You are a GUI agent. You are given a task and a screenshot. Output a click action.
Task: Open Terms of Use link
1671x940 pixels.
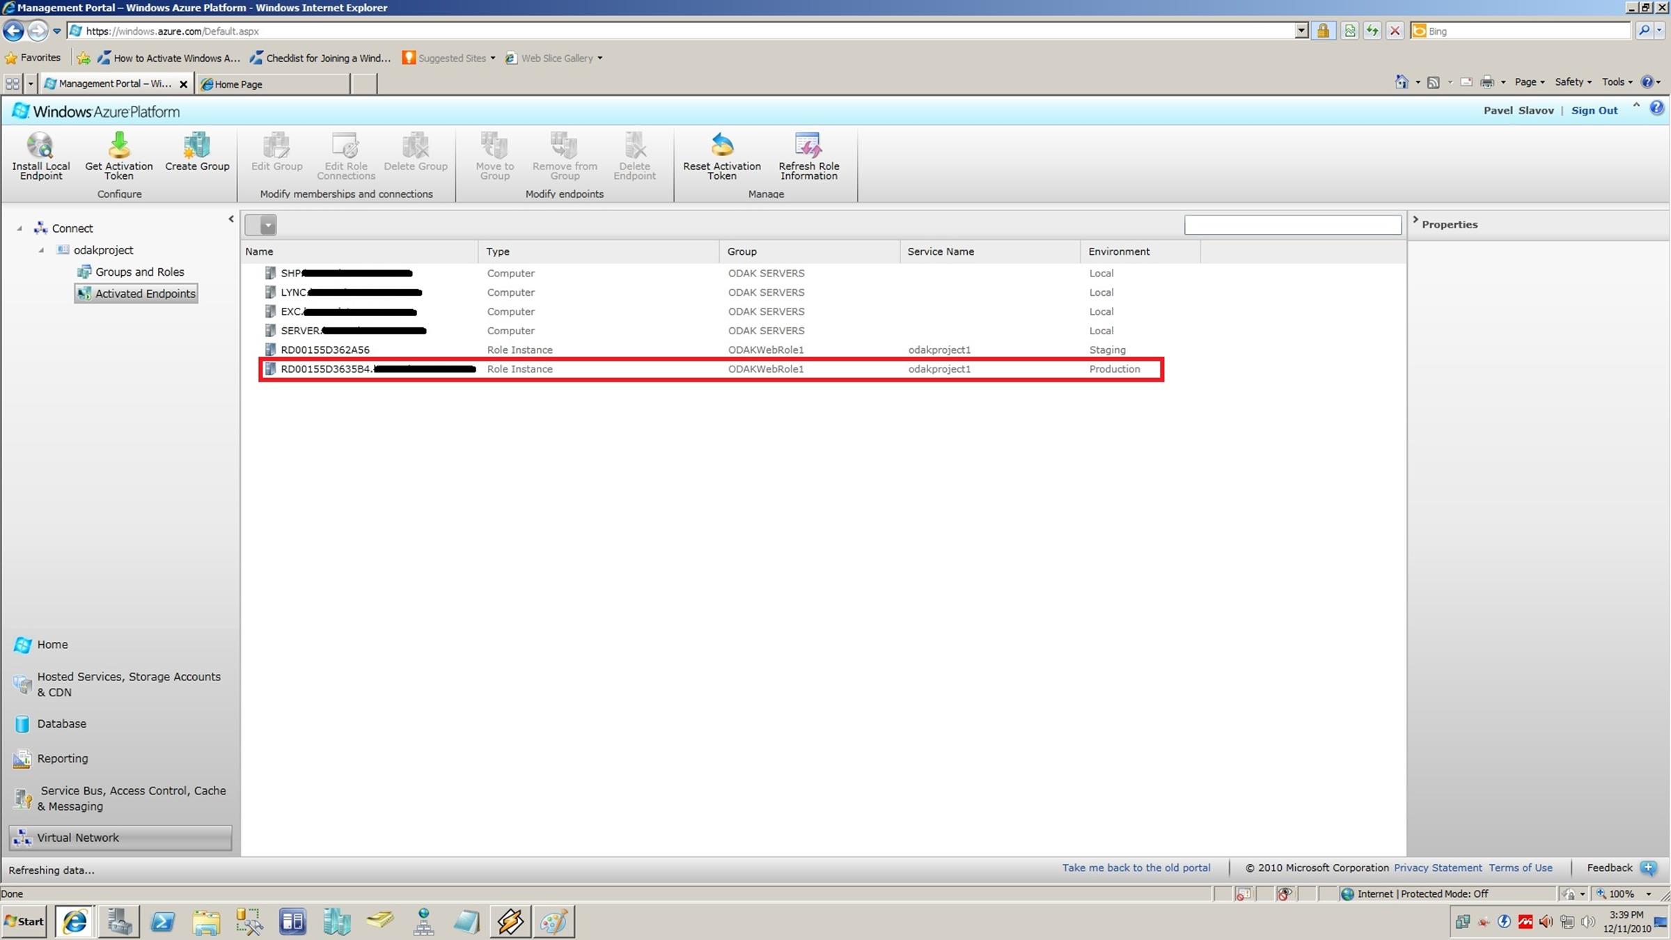[1521, 868]
